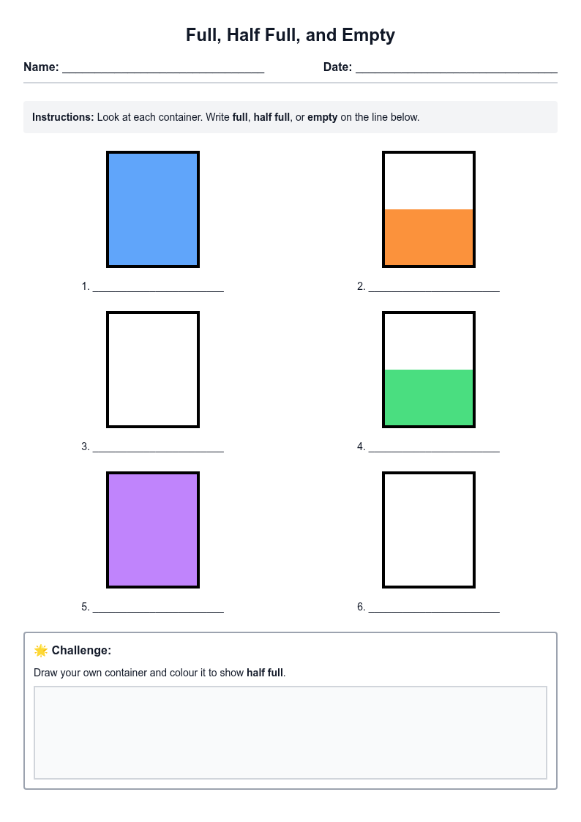Screen dimensions: 581x822
Task: Click inside the Challenge drawing box
Action: pos(290,733)
